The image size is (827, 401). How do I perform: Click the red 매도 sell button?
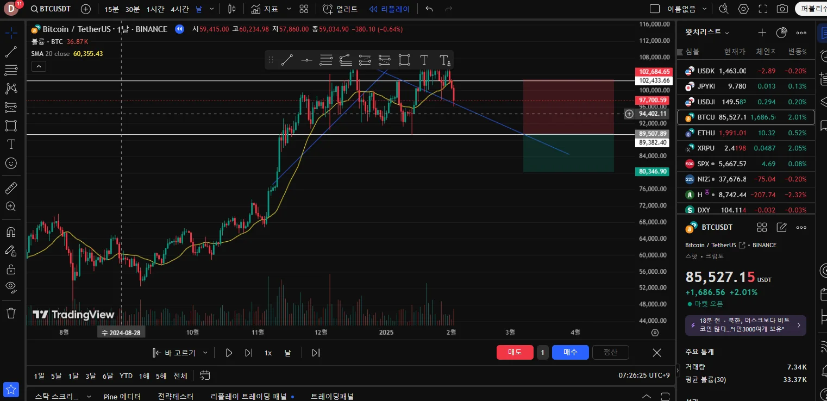pyautogui.click(x=515, y=352)
